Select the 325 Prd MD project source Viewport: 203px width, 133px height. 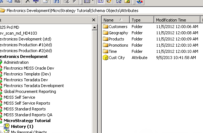pyautogui.click(x=9, y=27)
